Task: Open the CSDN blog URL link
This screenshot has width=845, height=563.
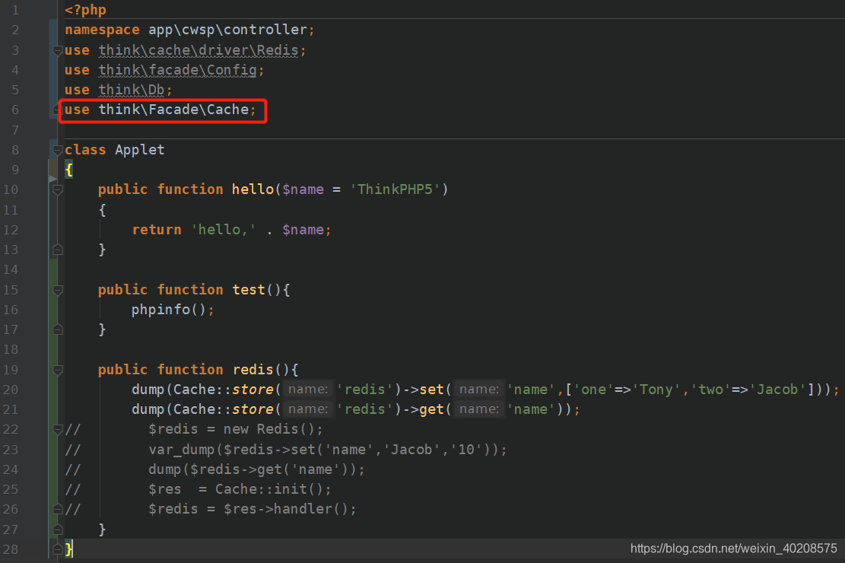Action: tap(733, 547)
